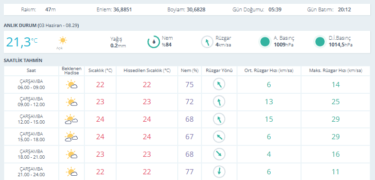The width and height of the screenshot is (375, 180).
Task: Click the Nem (%) column header
Action: pos(190,71)
